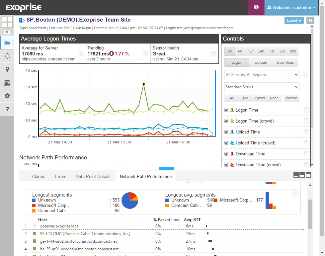Click the dashboard grid layout icon
325x256 pixels.
click(7, 22)
